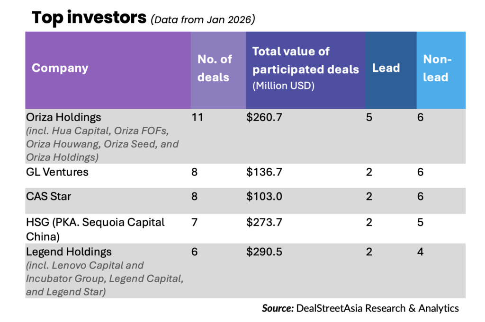The height and width of the screenshot is (322, 485).
Task: Click the $260.7 deal value
Action: pos(264,117)
